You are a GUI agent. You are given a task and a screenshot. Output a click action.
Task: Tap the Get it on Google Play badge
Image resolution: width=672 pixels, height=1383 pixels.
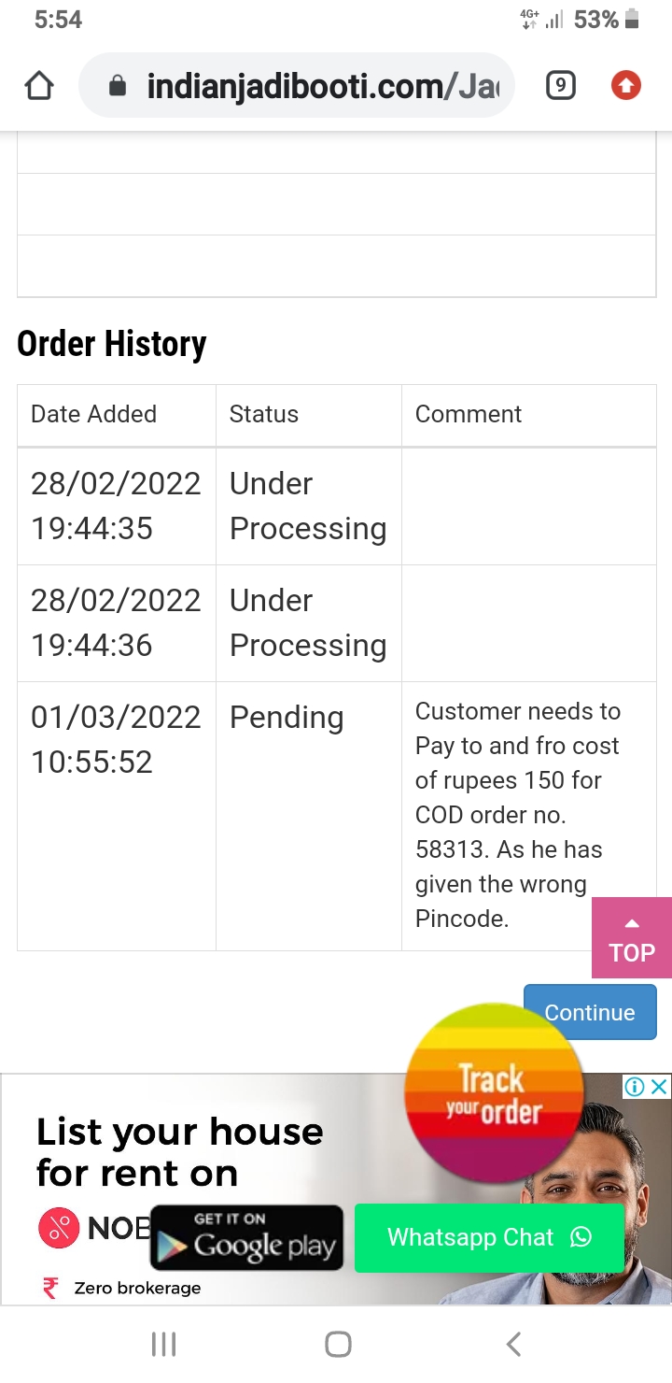click(x=246, y=1237)
